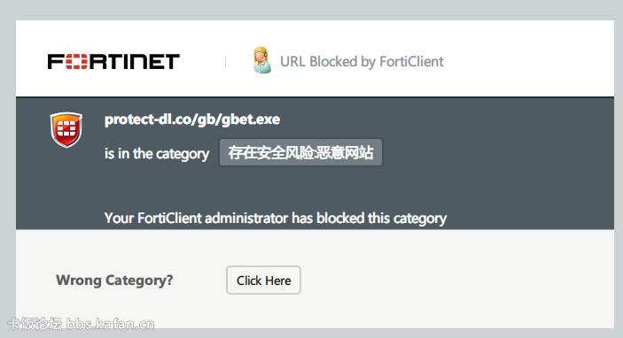Click empty space in the white header bar

click(528, 59)
